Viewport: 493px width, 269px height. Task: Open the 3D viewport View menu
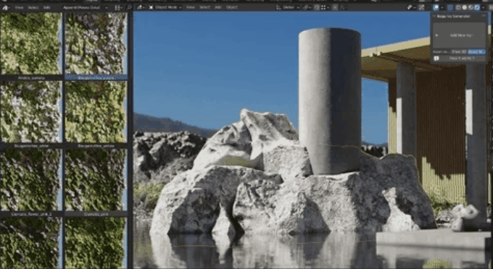click(190, 7)
